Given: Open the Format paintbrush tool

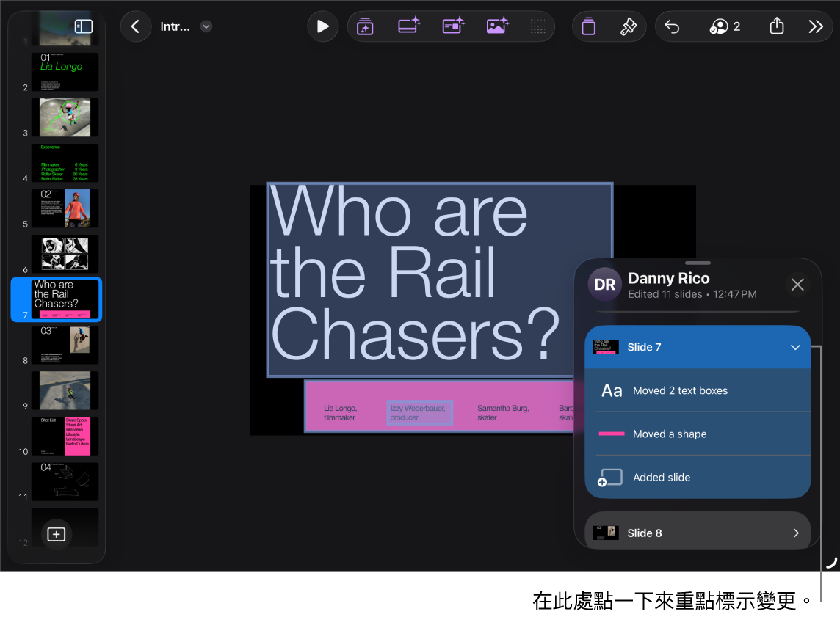Looking at the screenshot, I should pos(628,26).
